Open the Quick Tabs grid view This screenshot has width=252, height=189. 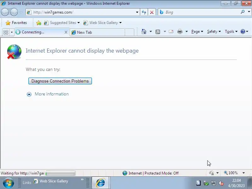[x=6, y=32]
